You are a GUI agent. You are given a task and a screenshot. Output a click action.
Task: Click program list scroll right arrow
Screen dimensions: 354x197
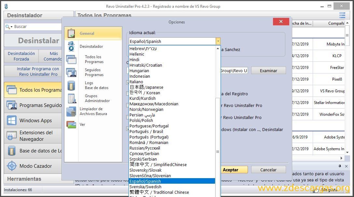pos(341,158)
